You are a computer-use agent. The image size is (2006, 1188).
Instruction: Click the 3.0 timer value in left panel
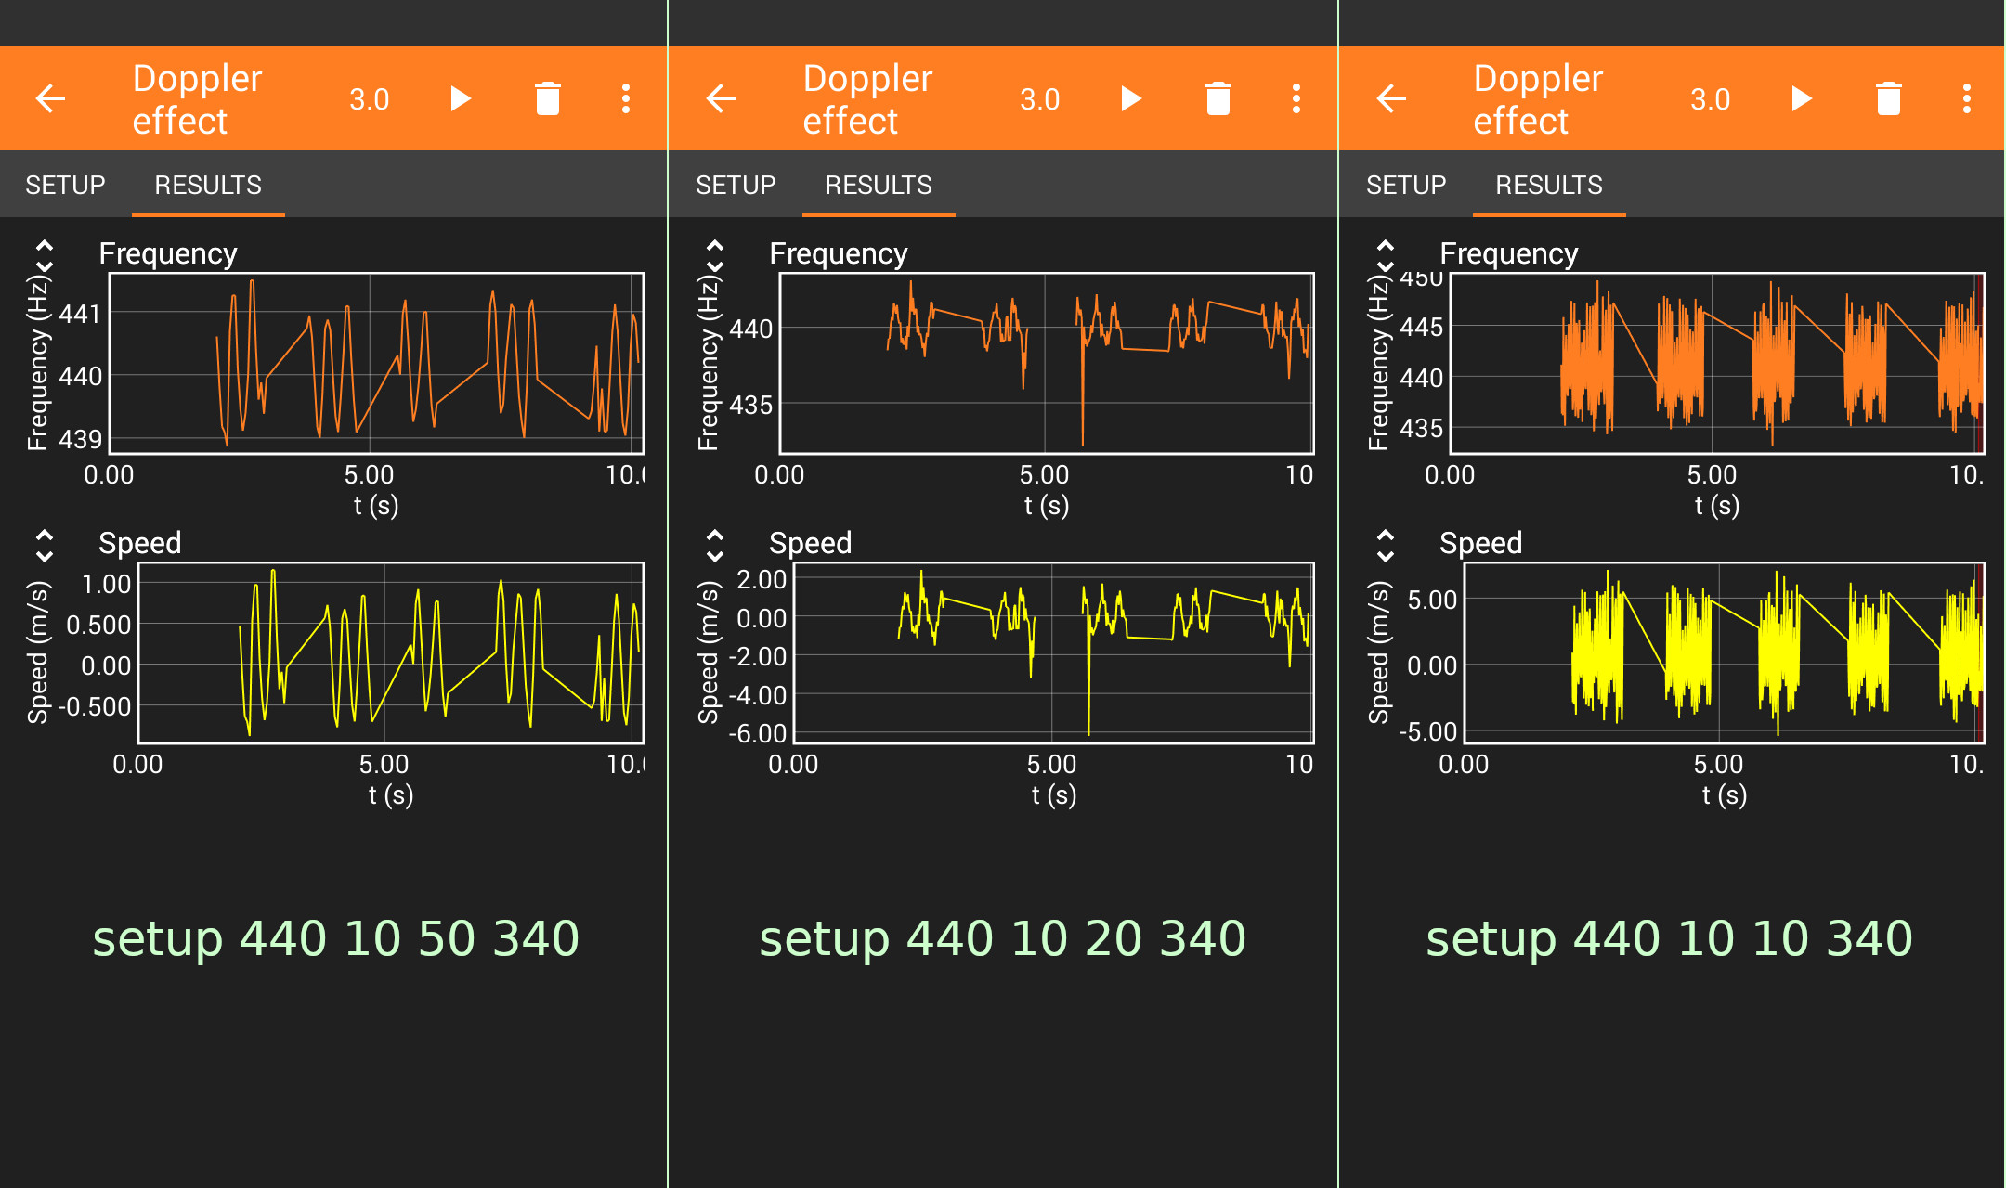(x=369, y=99)
